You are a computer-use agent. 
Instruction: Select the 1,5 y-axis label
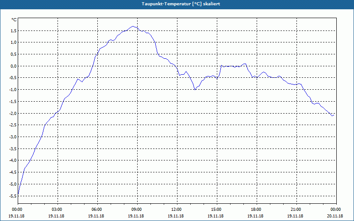click(13, 30)
